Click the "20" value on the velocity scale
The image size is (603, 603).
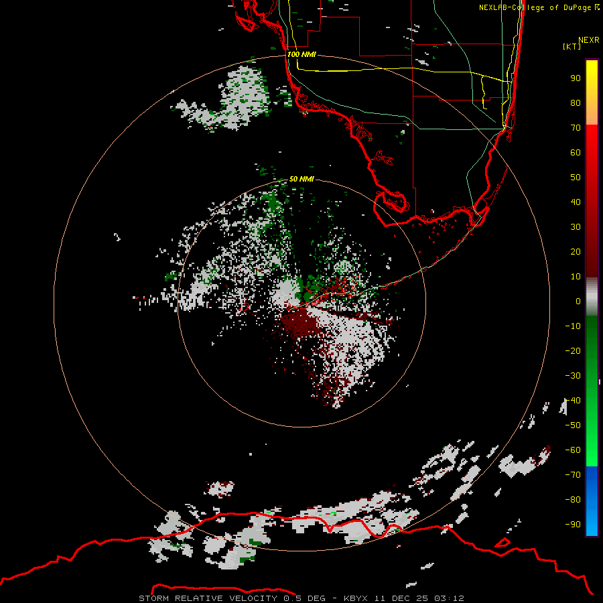(576, 252)
